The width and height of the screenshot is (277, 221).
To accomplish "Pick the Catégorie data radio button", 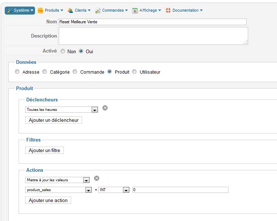I will click(45, 71).
